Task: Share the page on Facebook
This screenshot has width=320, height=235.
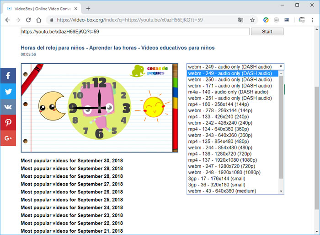Action: coord(8,76)
